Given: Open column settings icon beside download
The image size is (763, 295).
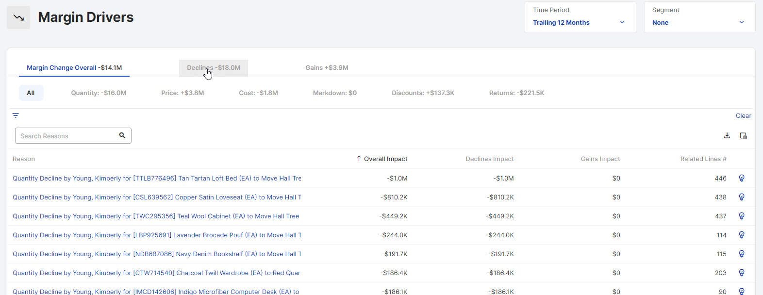Looking at the screenshot, I should (743, 136).
